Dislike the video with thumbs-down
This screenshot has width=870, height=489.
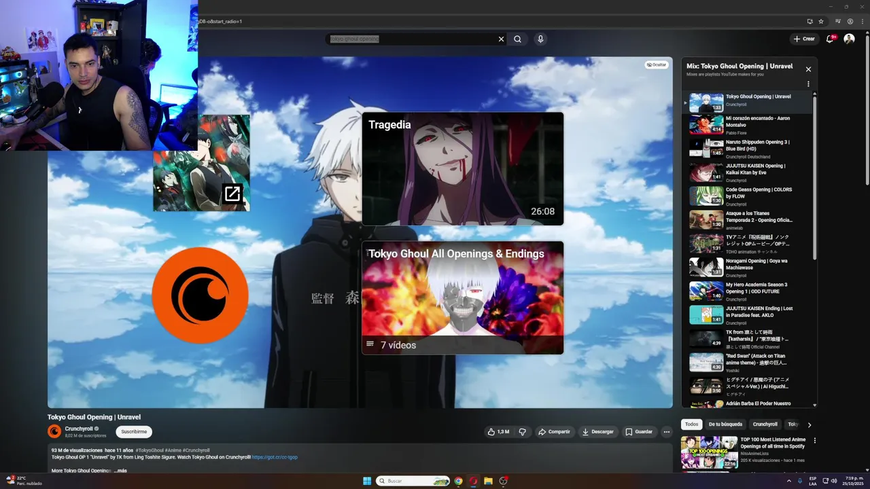coord(522,432)
